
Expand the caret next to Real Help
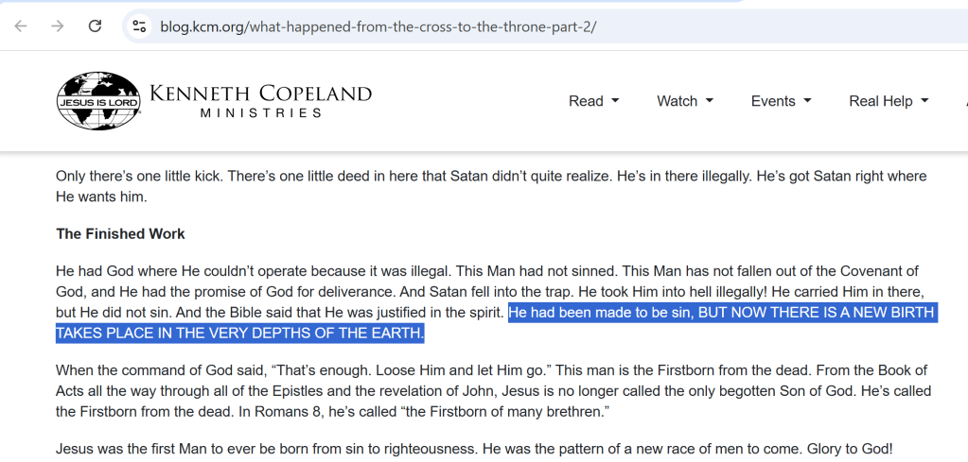click(x=924, y=101)
